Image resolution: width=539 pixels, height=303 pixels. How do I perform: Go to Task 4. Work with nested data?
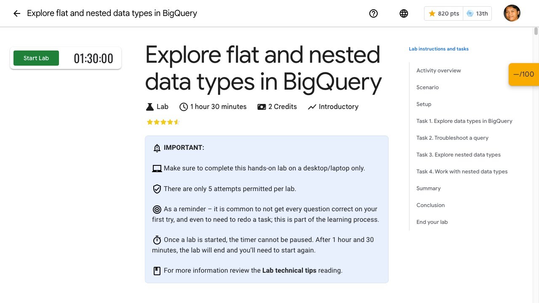click(x=462, y=172)
